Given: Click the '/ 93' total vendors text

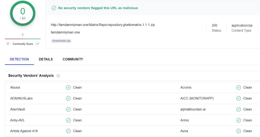Looking at the screenshot, I should click(x=23, y=18).
